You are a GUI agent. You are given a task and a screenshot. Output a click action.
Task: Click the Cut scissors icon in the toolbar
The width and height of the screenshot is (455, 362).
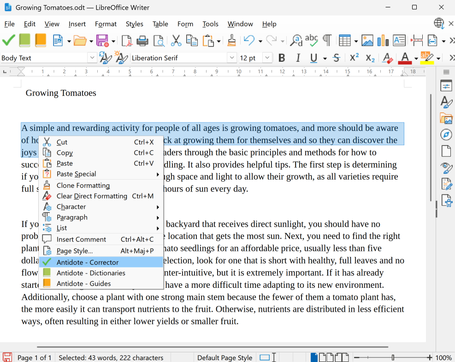pyautogui.click(x=176, y=41)
